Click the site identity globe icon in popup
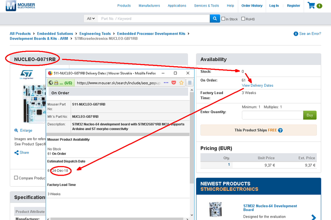 pos(51,83)
